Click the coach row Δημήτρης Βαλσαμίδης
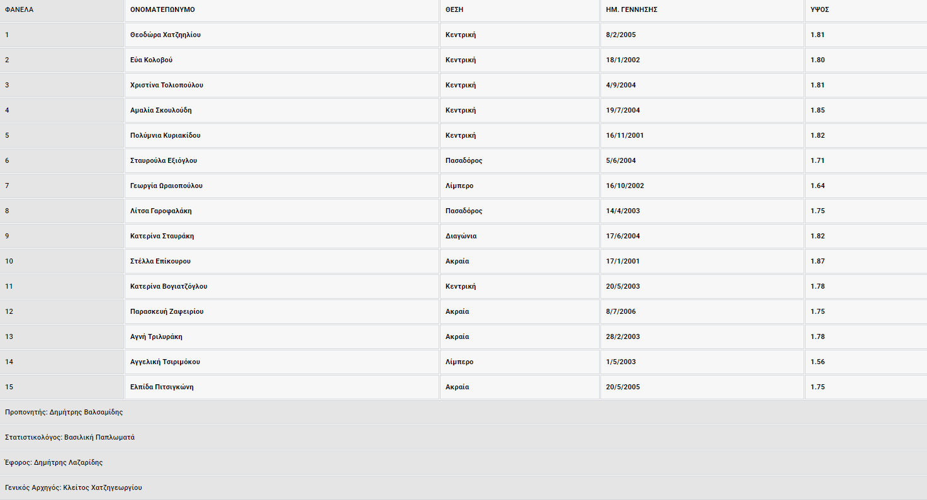The width and height of the screenshot is (927, 500). pyautogui.click(x=64, y=412)
